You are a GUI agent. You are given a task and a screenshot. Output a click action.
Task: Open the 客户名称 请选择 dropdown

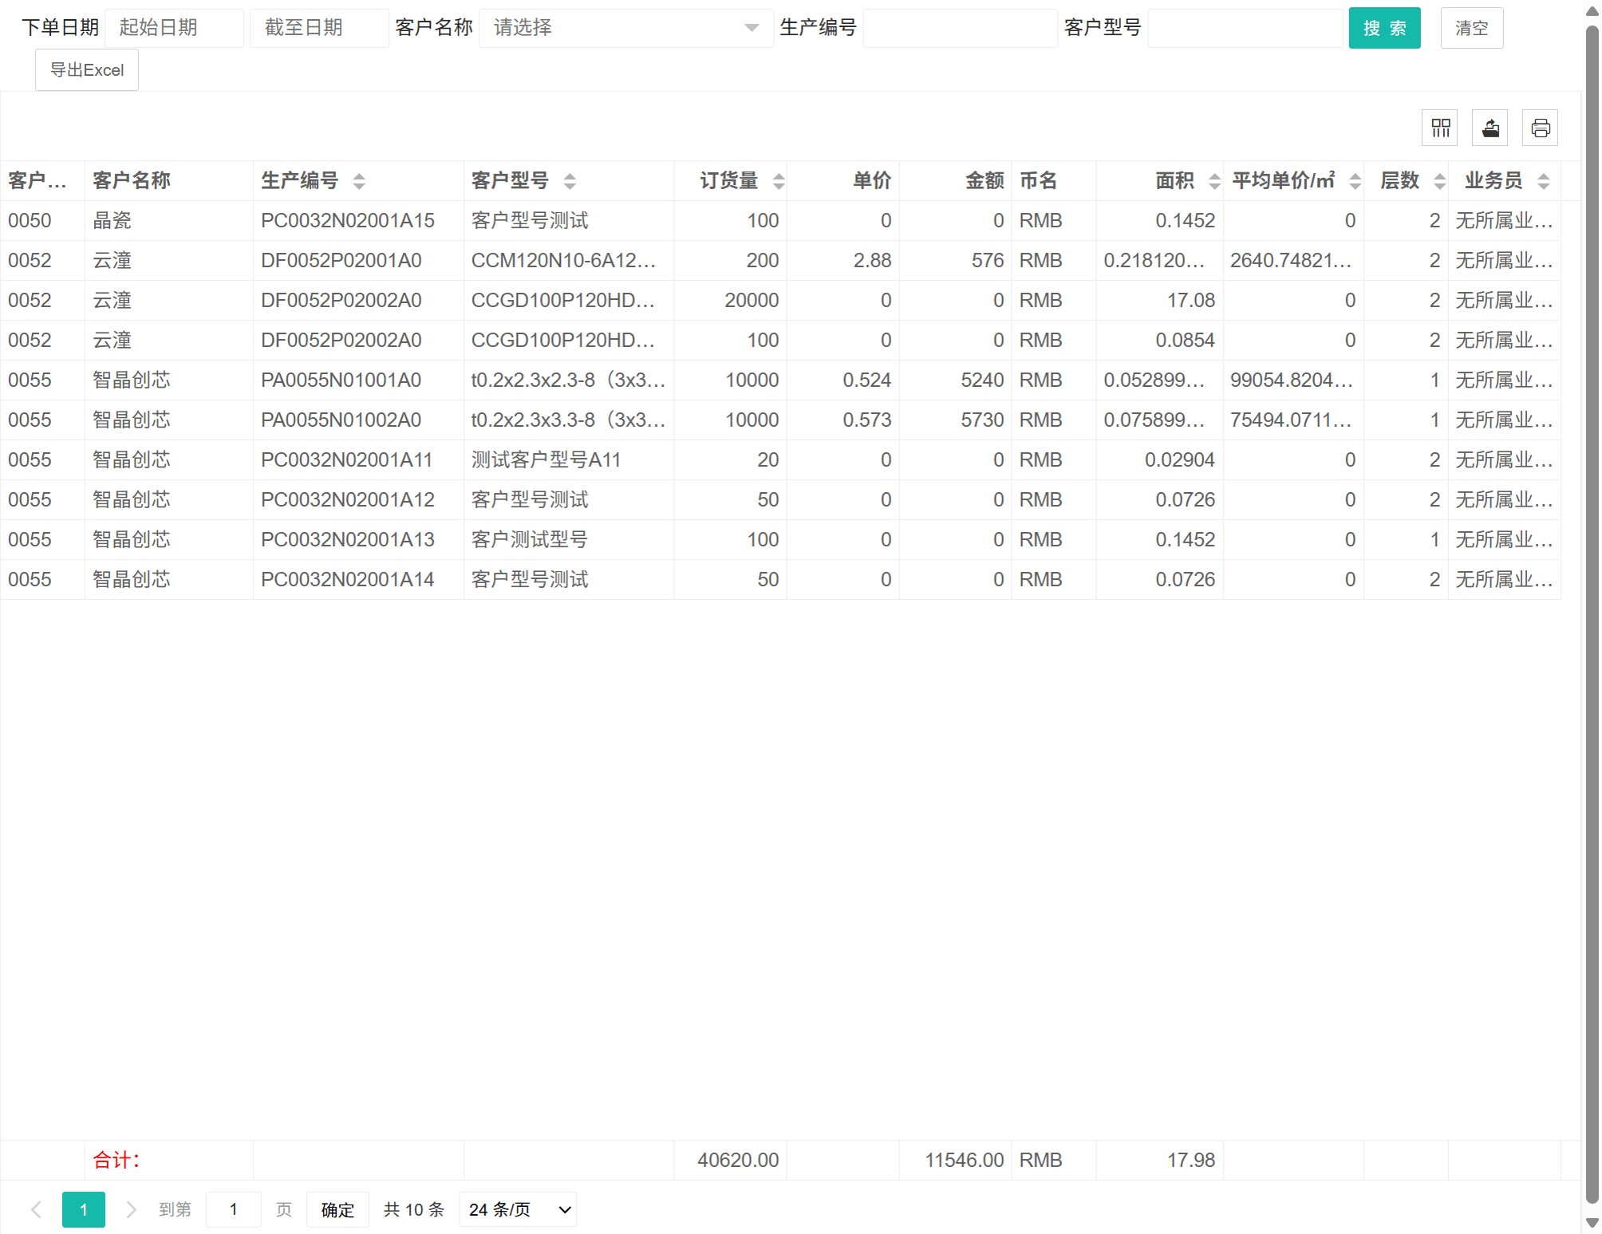(x=625, y=28)
